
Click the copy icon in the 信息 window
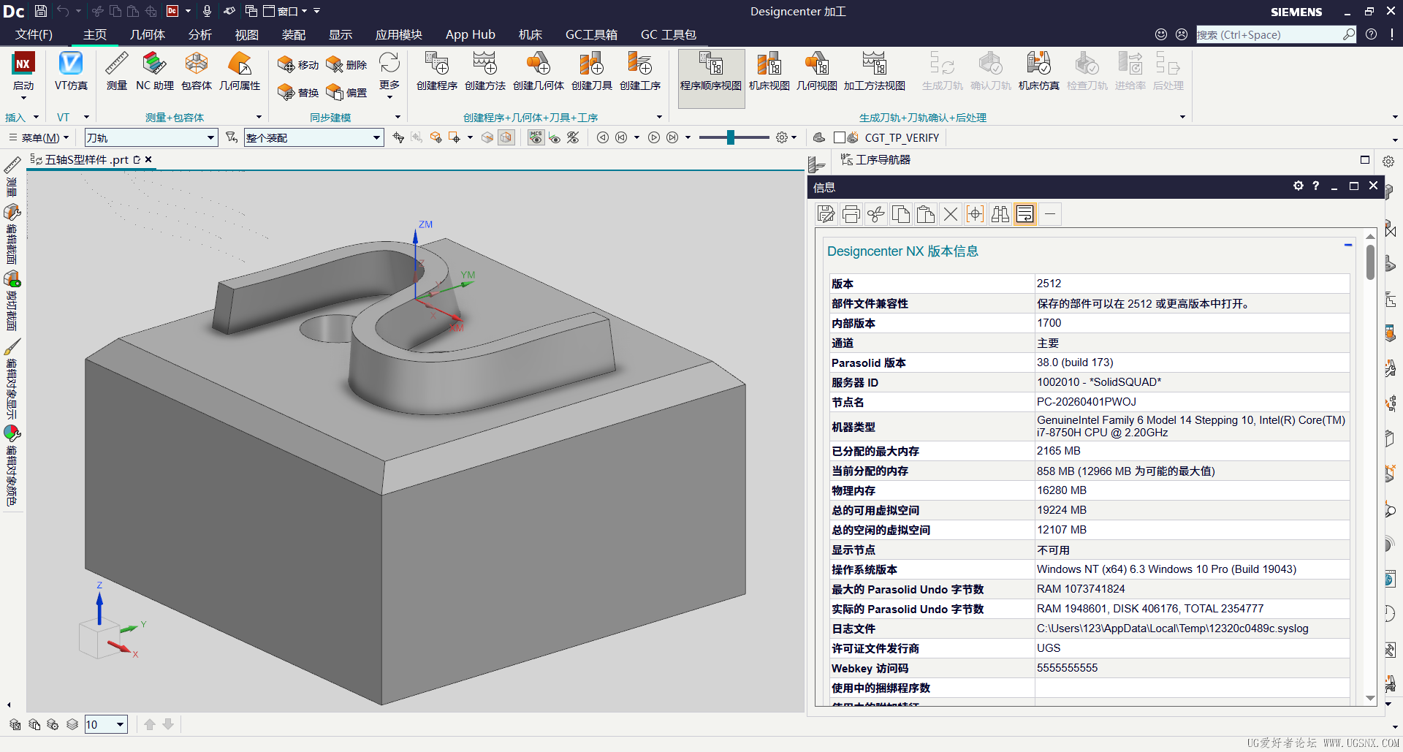pyautogui.click(x=901, y=214)
